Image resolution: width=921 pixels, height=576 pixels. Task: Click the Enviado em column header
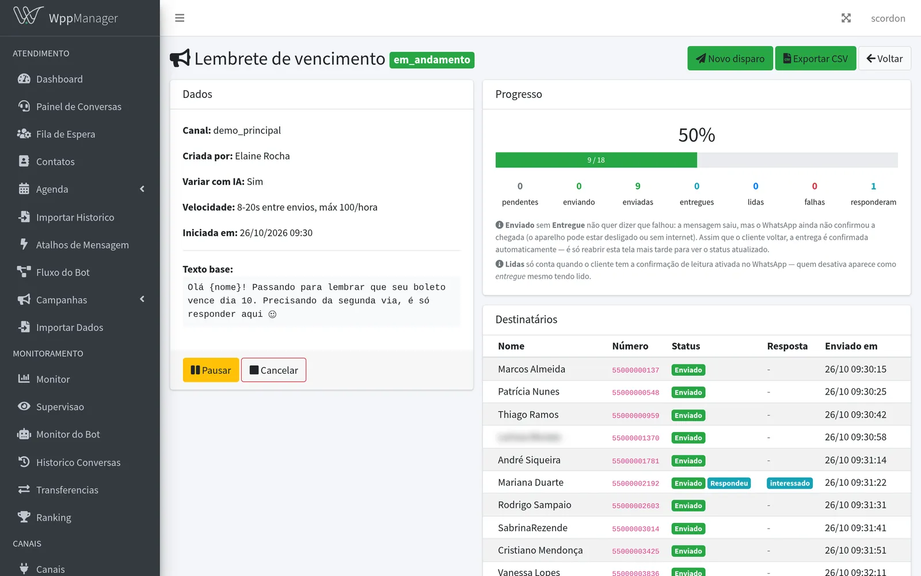click(x=851, y=346)
